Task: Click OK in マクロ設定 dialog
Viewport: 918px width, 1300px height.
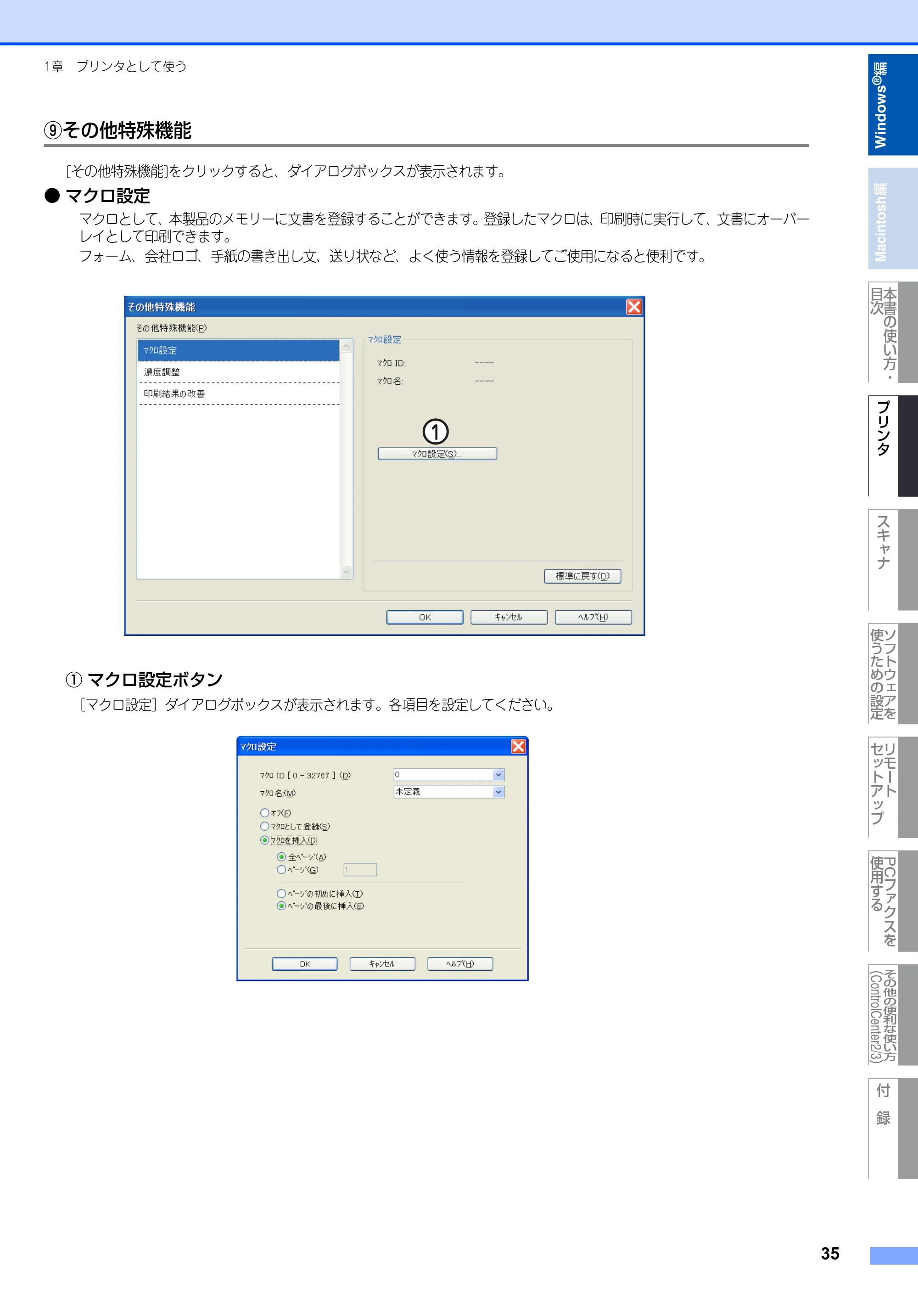Action: 304,964
